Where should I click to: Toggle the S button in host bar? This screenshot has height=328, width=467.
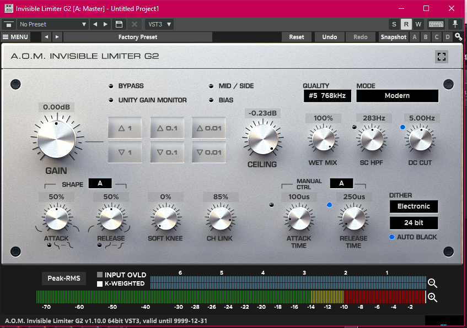point(394,24)
